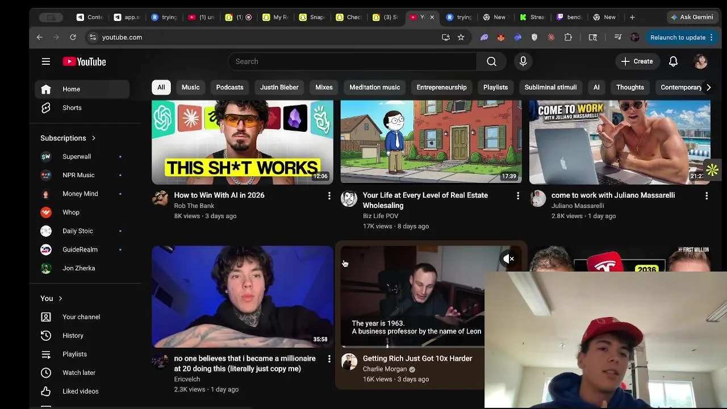Open the Biz Life POV channel avatar
727x409 pixels.
[x=349, y=198]
